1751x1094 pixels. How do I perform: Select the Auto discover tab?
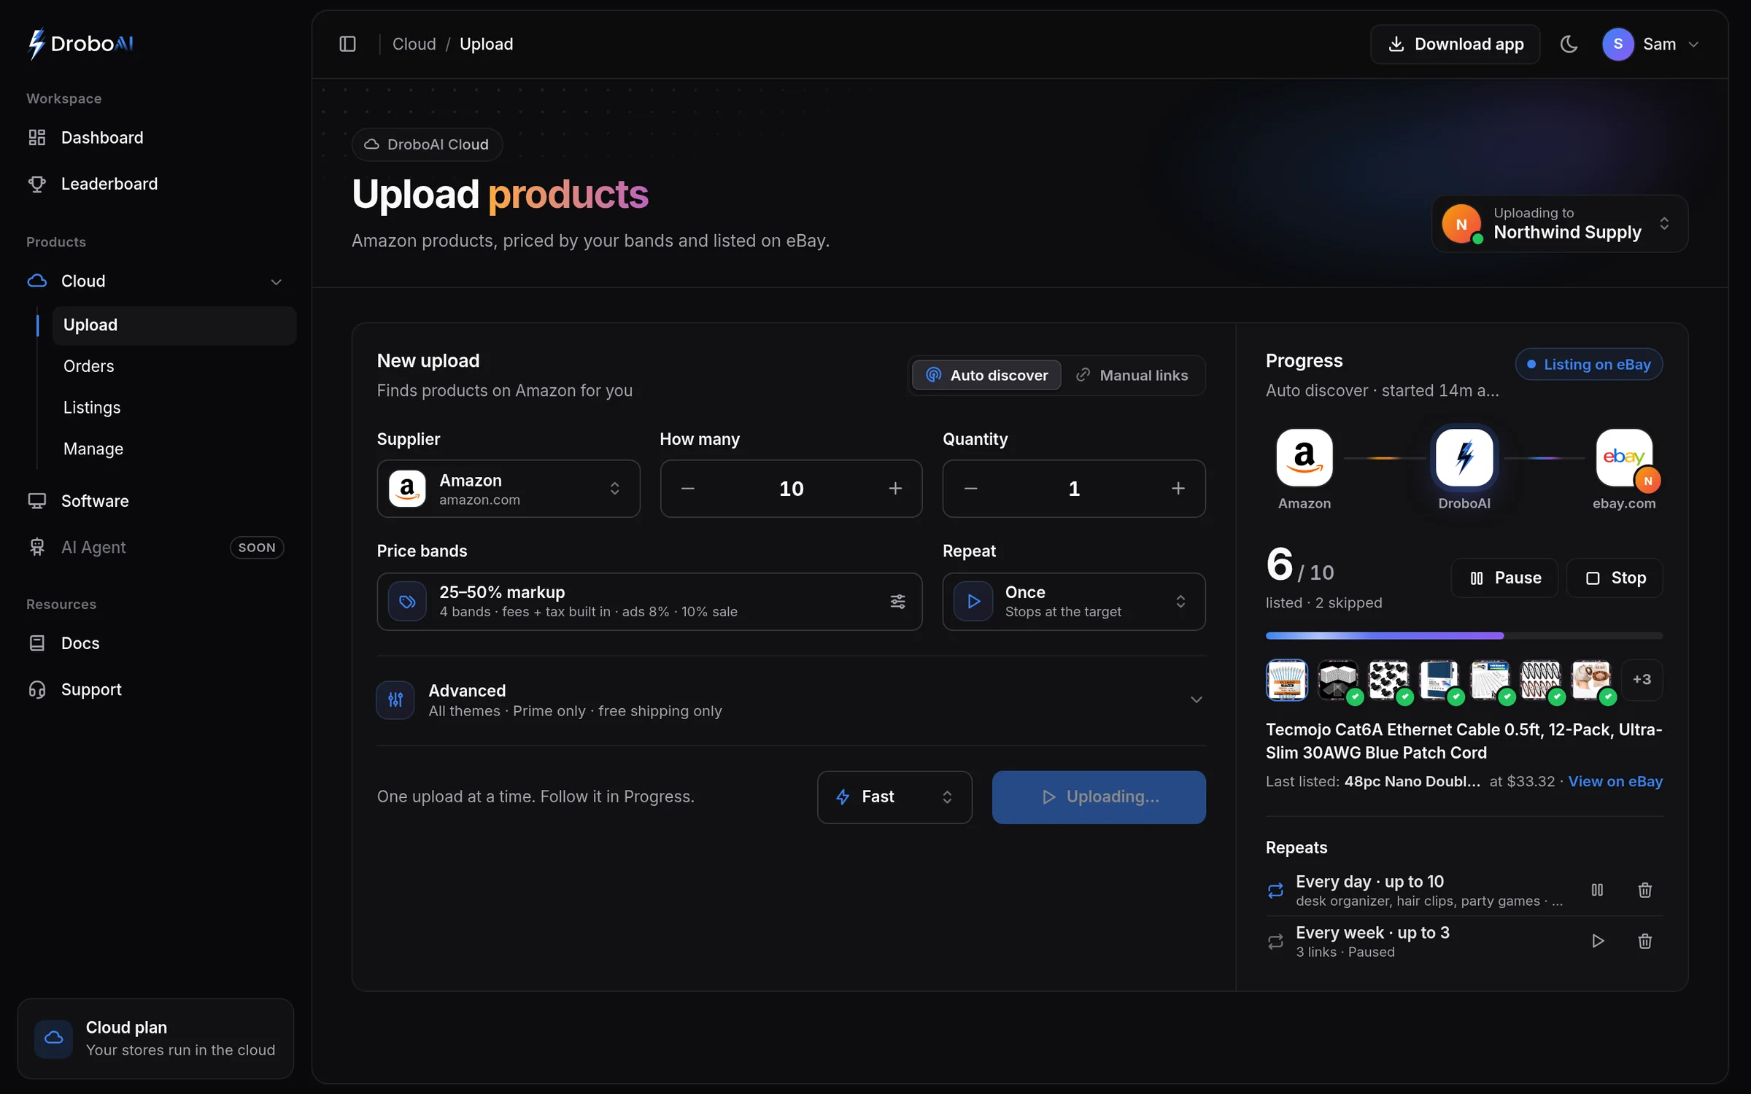(986, 375)
